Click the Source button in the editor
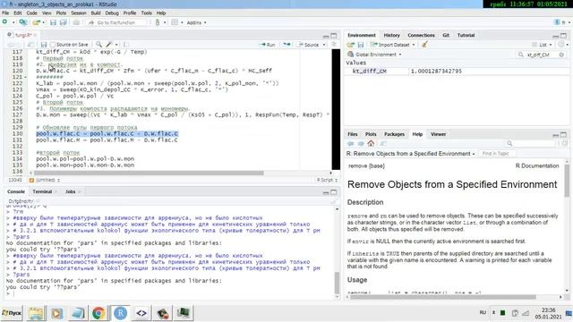 pos(309,45)
